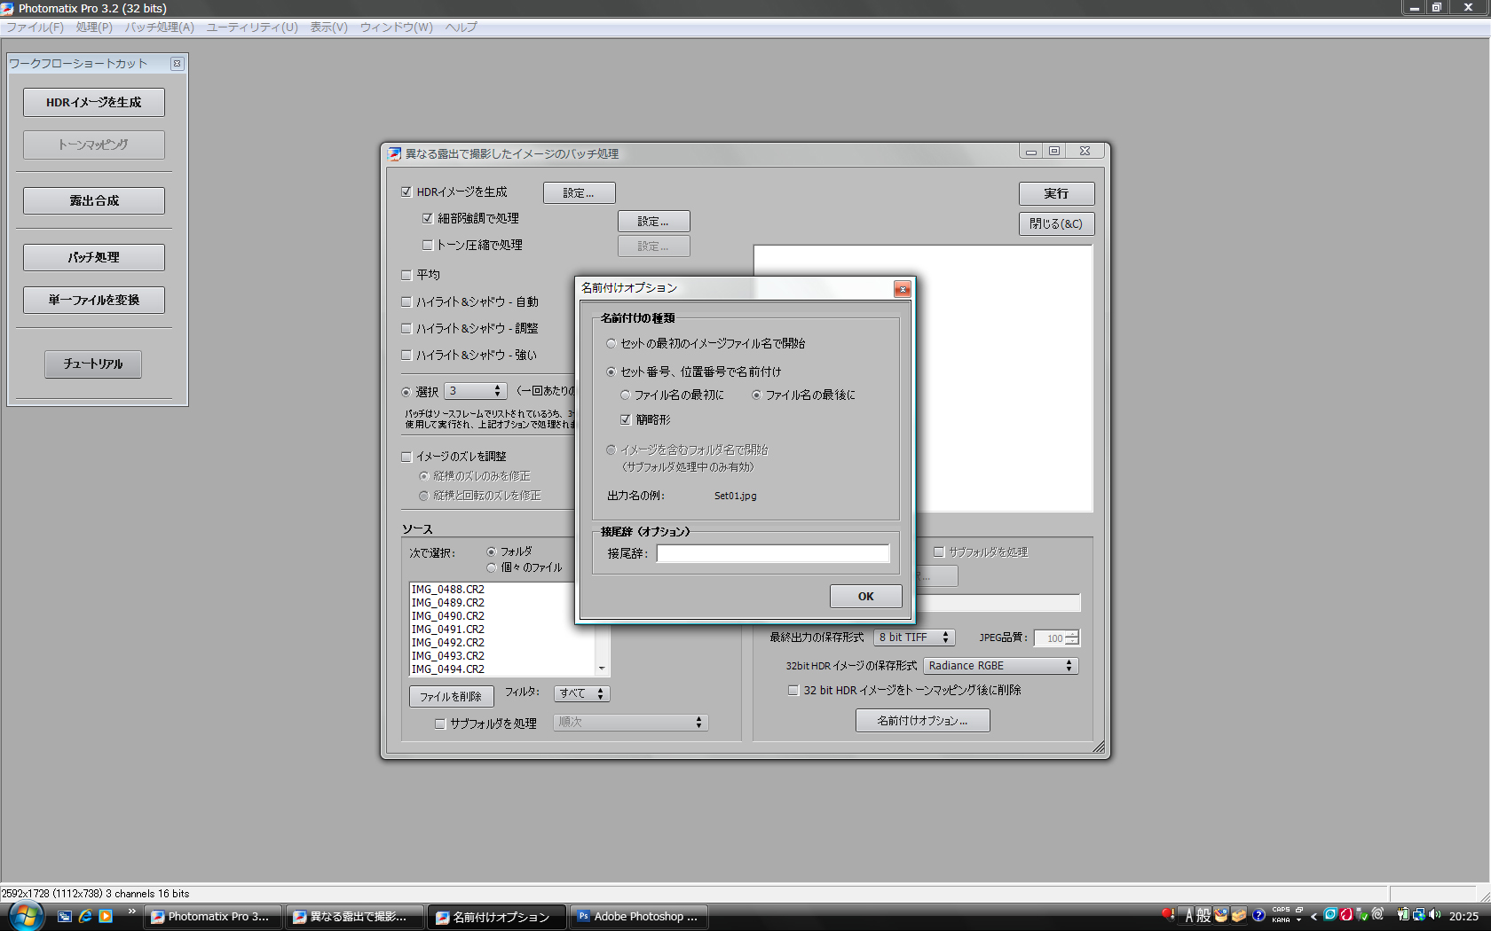Click the network connection tray icon
Screen dimensions: 1491x931
pos(1419,915)
